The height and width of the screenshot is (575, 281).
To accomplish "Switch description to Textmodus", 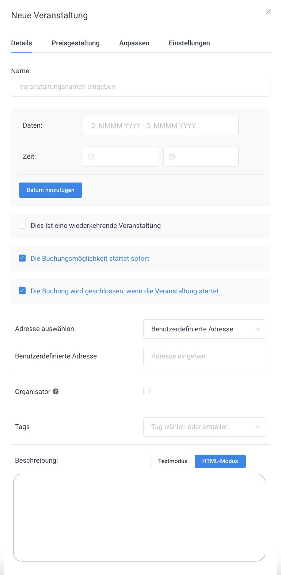I will point(172,461).
